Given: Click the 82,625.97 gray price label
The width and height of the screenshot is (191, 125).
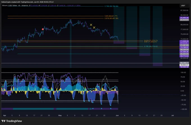Looking at the screenshot, I should 184,20.
